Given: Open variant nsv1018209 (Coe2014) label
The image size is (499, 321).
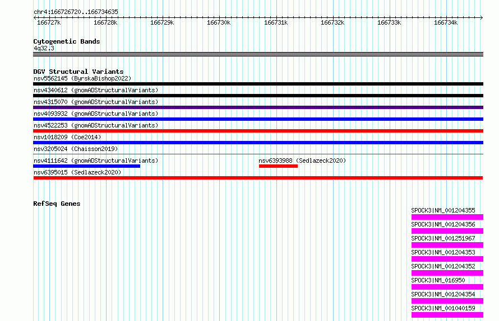Looking at the screenshot, I should [67, 137].
